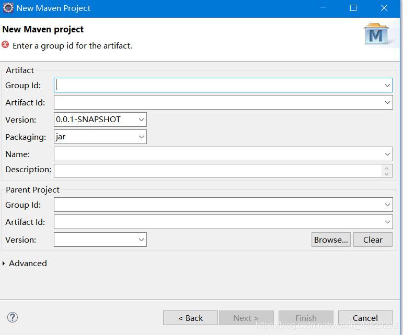Click the 'Parent Project' group title

pyautogui.click(x=32, y=190)
